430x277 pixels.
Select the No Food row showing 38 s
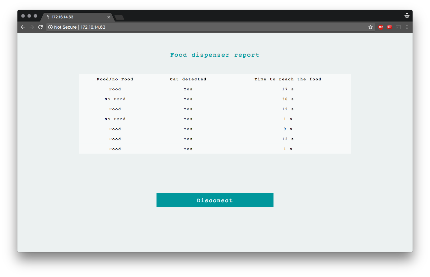click(115, 99)
